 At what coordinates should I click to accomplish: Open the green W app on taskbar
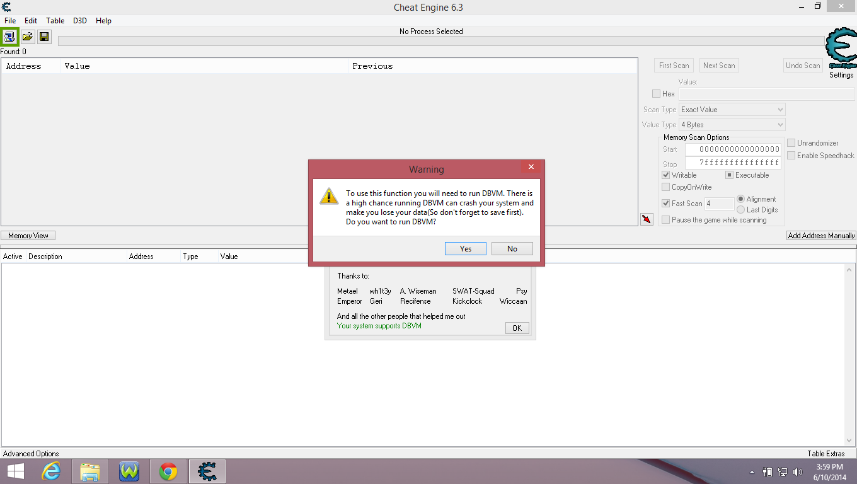[x=129, y=471]
